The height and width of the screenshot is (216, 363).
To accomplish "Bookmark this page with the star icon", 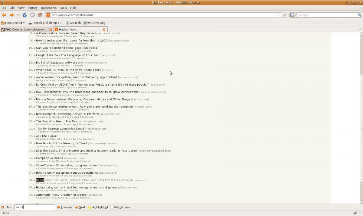I will (x=279, y=15).
